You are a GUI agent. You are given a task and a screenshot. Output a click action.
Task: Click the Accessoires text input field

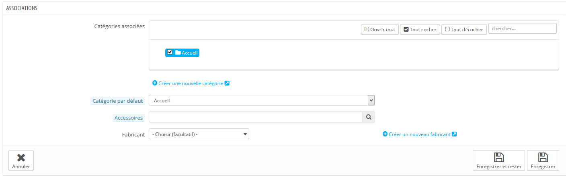[x=256, y=117]
